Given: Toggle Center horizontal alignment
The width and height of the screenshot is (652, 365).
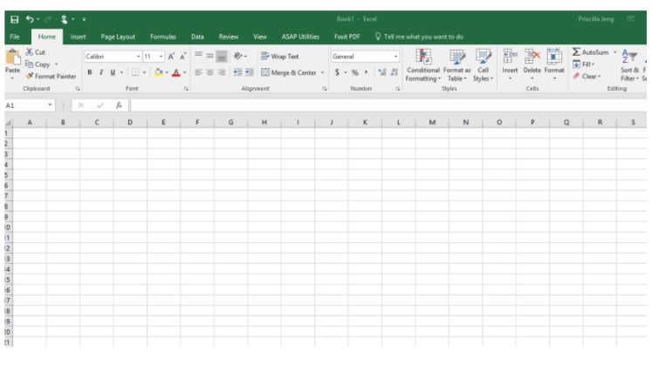Looking at the screenshot, I should (x=210, y=72).
